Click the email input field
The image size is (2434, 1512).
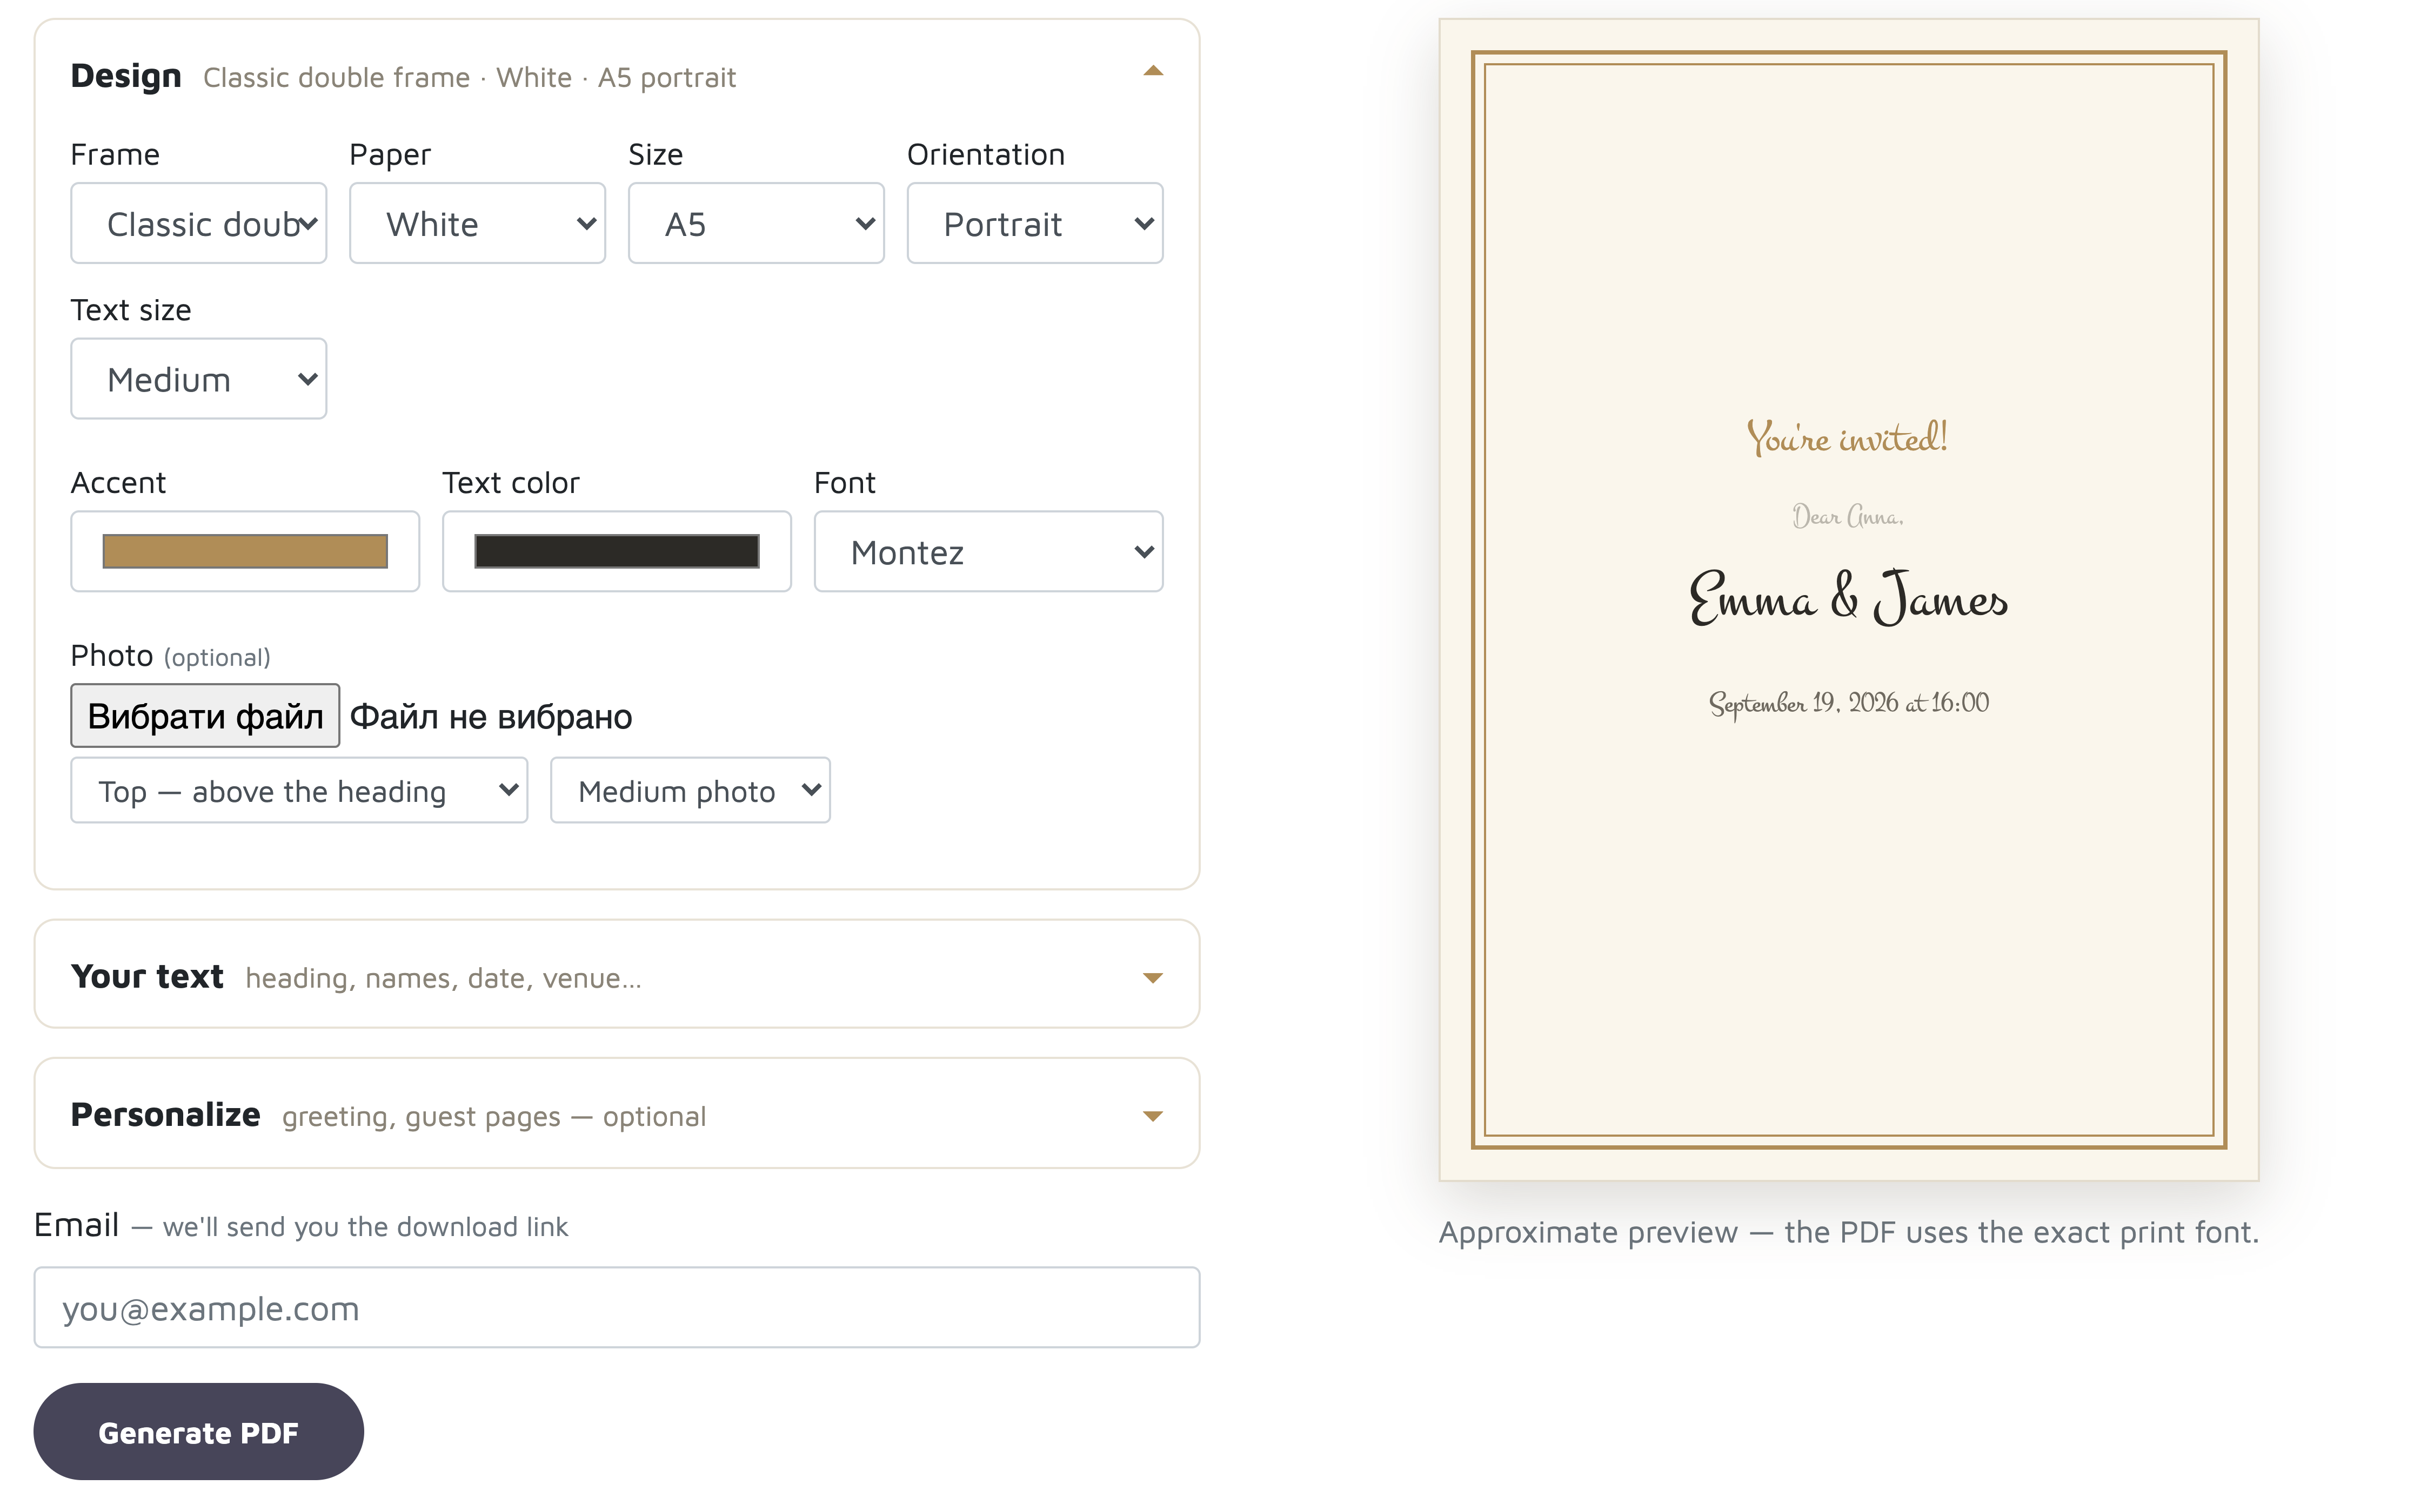(617, 1307)
